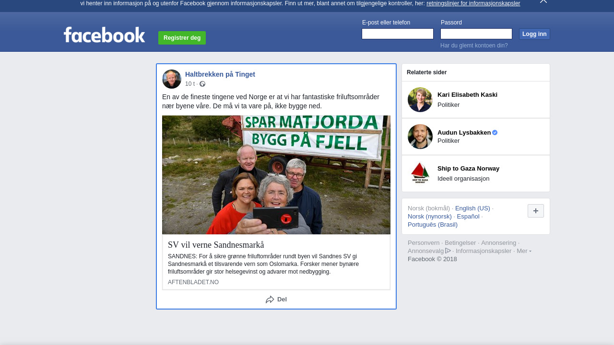
Task: Switch language to Español
Action: pyautogui.click(x=468, y=217)
